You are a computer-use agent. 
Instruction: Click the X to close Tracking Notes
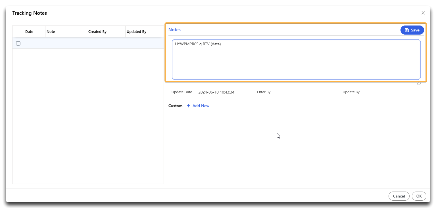(423, 13)
